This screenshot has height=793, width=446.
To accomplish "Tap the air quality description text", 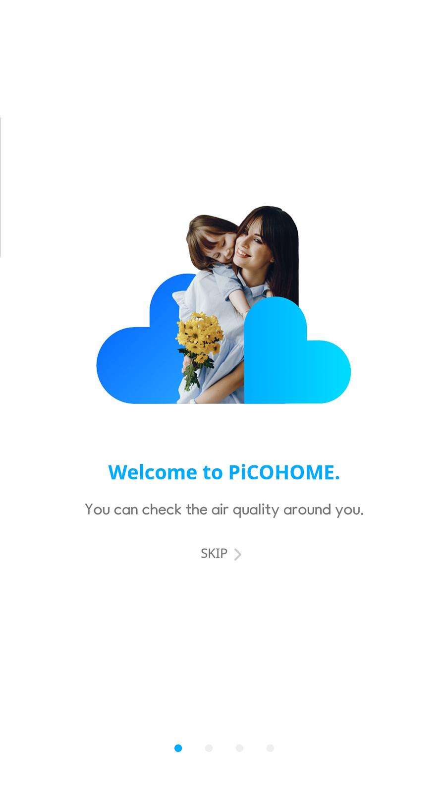I will click(224, 510).
